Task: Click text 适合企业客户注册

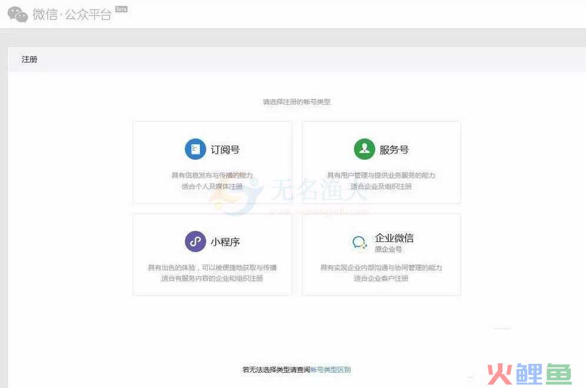Action: 381,278
